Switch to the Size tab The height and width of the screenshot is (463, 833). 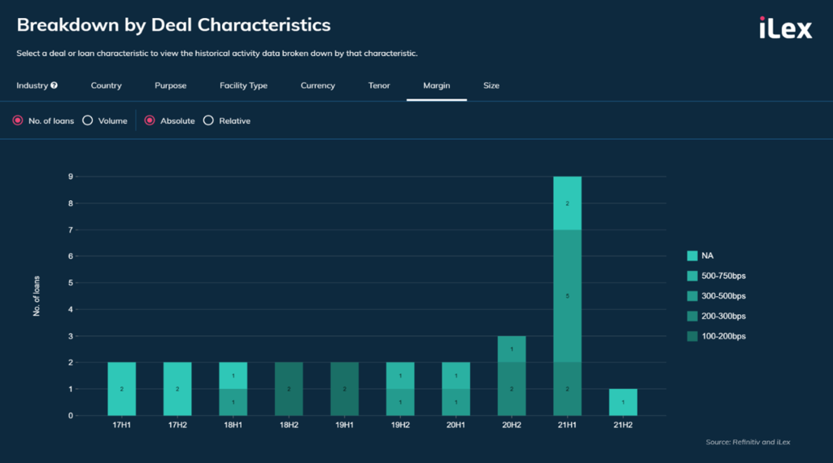click(x=491, y=85)
